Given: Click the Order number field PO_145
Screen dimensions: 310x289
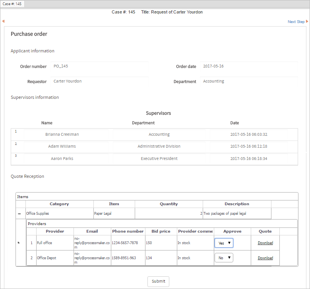Looking at the screenshot, I should pos(99,66).
